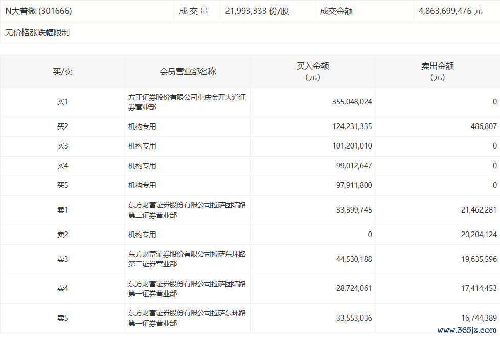Select the 买5 row label
The image size is (500, 338).
[x=62, y=185]
